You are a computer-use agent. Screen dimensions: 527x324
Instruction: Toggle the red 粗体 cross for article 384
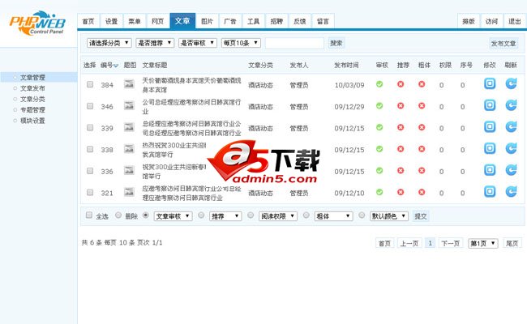pyautogui.click(x=422, y=84)
